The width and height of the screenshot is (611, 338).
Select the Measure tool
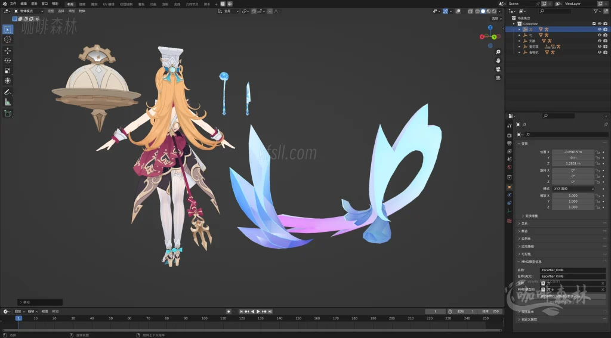[7, 102]
